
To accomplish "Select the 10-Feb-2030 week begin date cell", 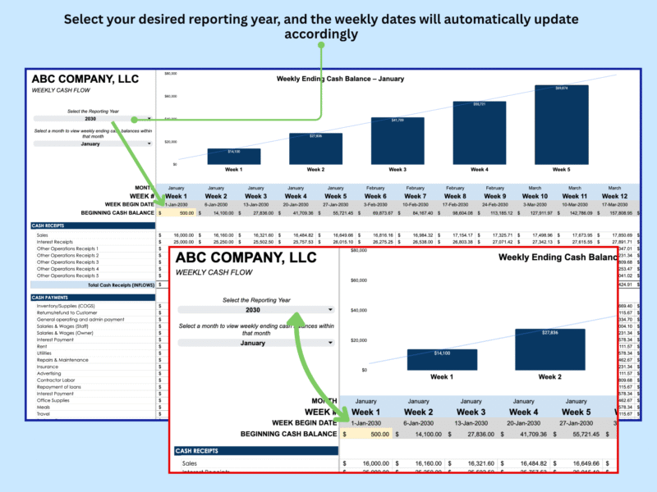I will tap(416, 204).
